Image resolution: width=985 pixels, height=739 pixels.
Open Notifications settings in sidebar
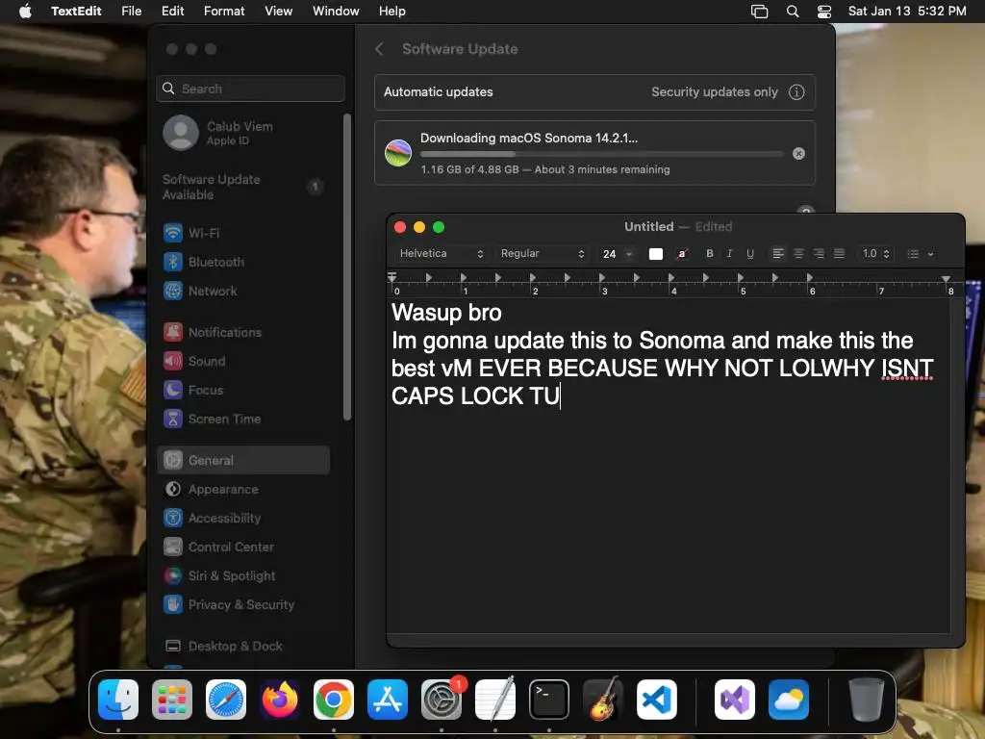(241, 332)
